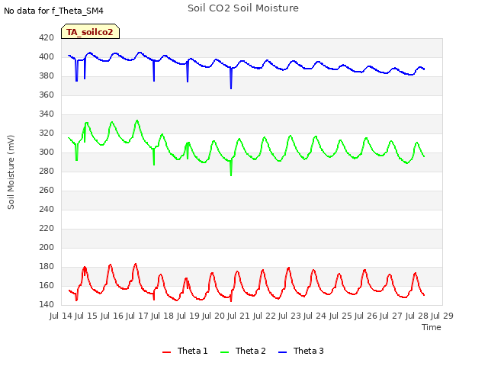Click the Time axis label
This screenshot has height=366, width=488.
click(x=432, y=327)
